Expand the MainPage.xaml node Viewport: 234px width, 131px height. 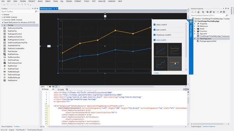(x=195, y=39)
